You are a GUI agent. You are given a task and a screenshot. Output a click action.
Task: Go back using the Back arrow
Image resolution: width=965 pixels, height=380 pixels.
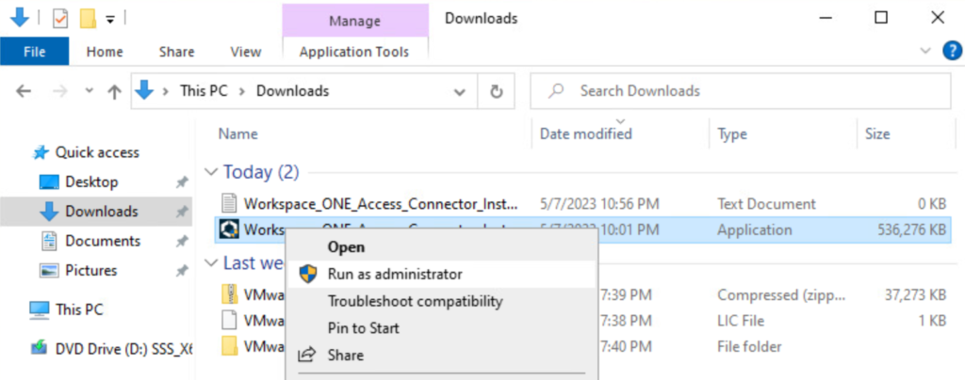[x=25, y=91]
